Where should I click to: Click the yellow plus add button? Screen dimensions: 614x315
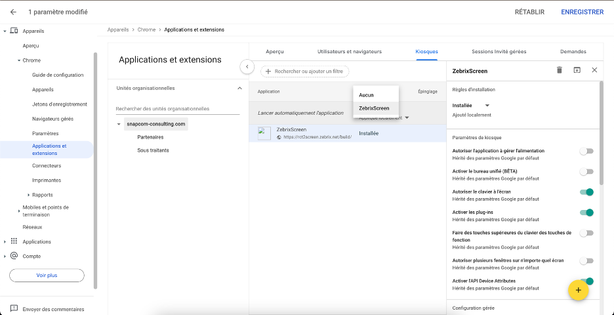pos(578,290)
